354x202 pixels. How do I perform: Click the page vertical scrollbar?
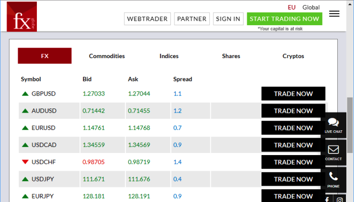pos(350,124)
